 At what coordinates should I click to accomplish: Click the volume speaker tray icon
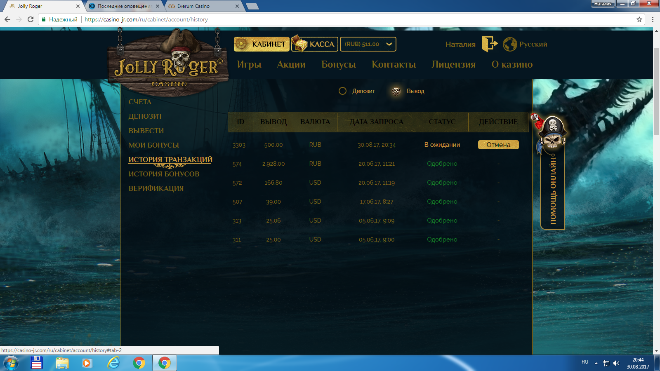[x=616, y=363]
